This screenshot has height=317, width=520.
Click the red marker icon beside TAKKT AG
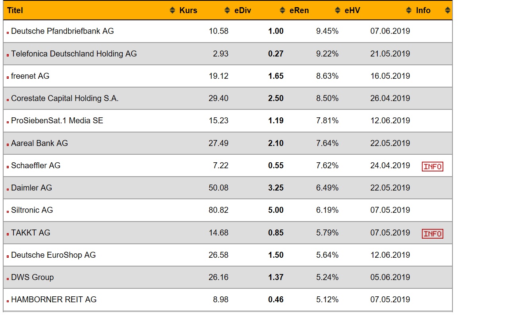coord(7,233)
